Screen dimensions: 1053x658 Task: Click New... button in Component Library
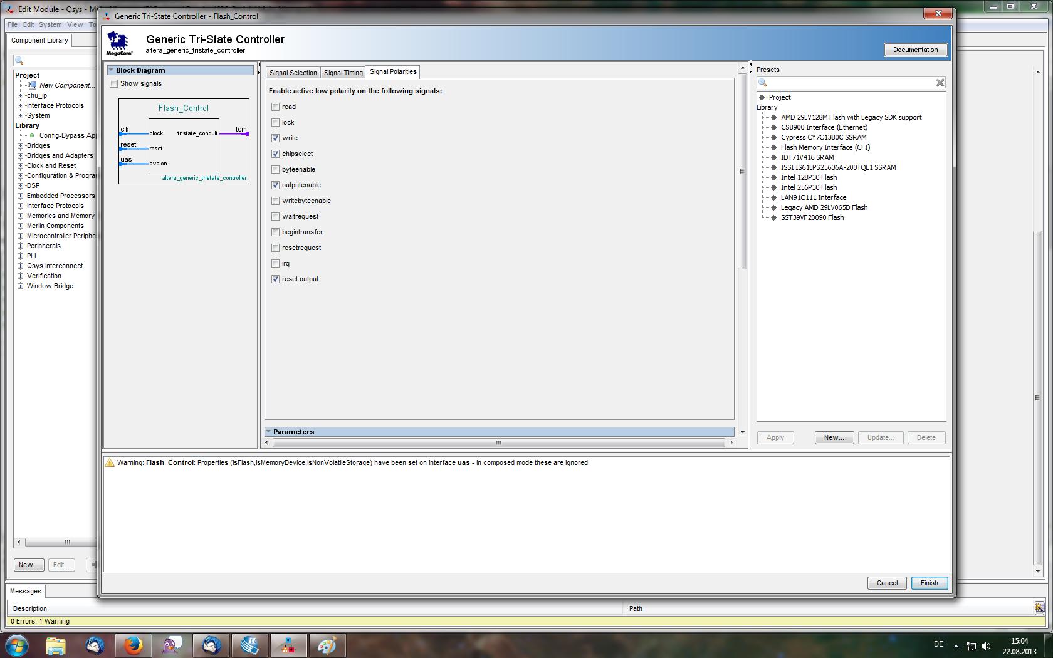(29, 565)
